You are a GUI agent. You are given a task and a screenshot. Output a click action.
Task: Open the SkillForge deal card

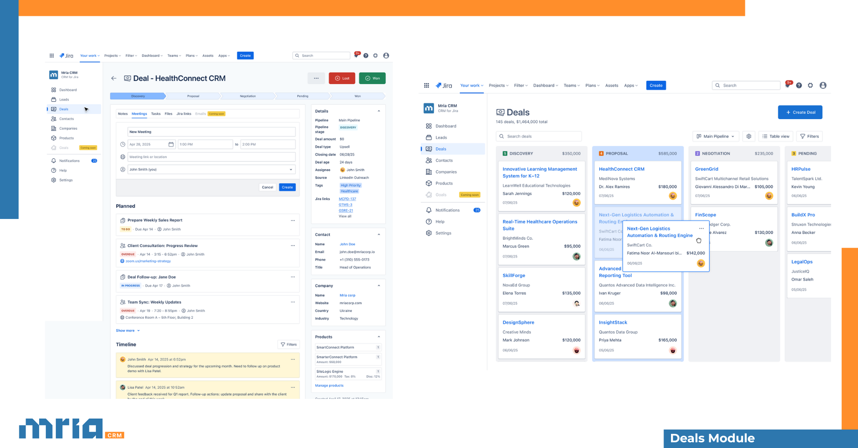[542, 289]
